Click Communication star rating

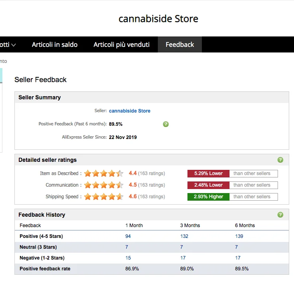click(104, 185)
